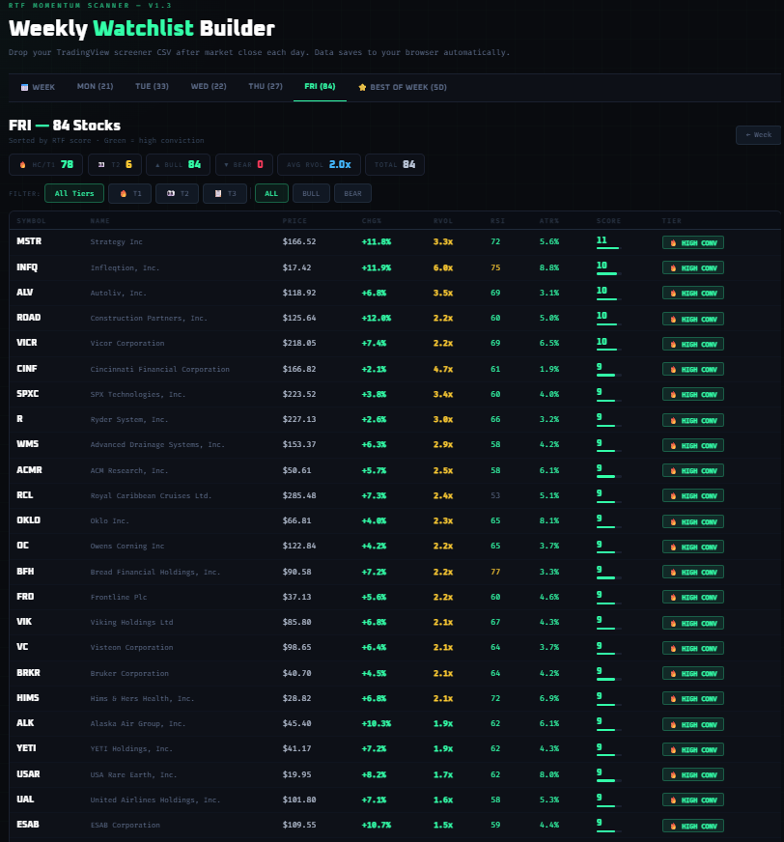Sort by the PRICE column header
This screenshot has width=784, height=842.
tap(294, 221)
